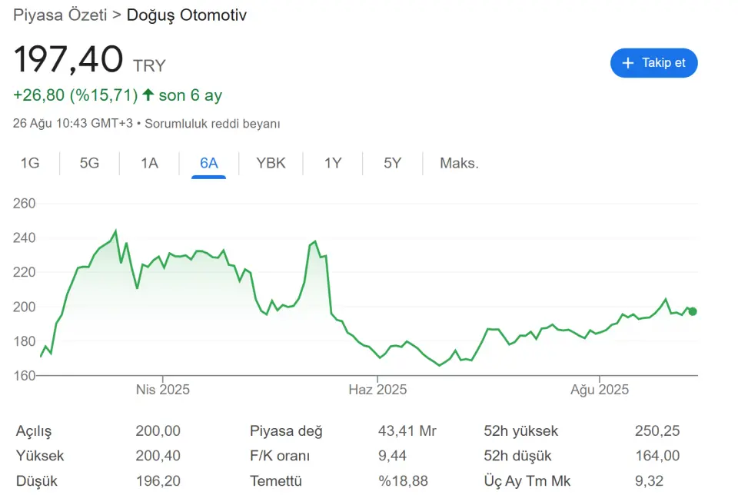Click the Nis 2025 axis label
738x495 pixels.
(x=162, y=390)
